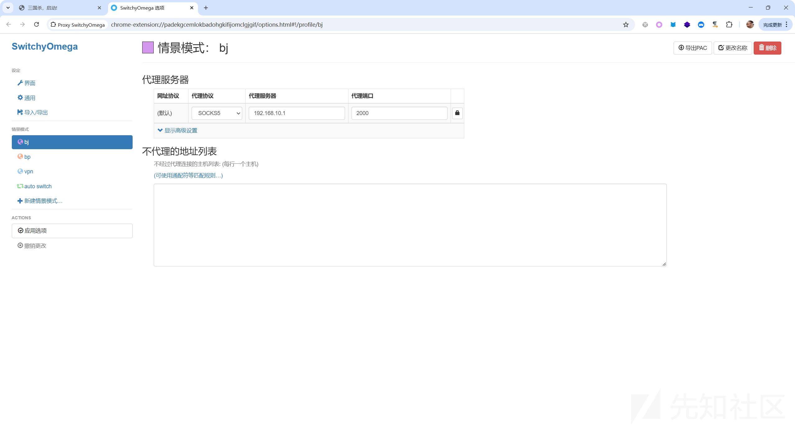Viewport: 795px width, 428px height.
Task: Click the dark purple diamond extension icon
Action: pos(687,25)
